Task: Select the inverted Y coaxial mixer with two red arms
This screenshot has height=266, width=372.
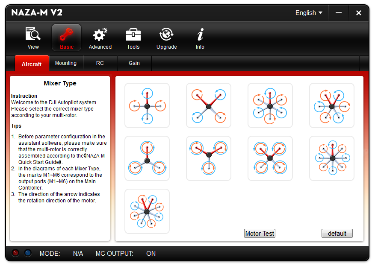Action: point(209,158)
